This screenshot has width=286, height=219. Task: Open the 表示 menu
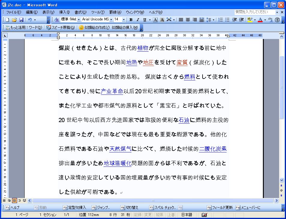click(48, 12)
